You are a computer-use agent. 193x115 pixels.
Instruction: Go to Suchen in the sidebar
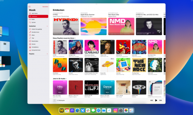[x=38, y=22]
